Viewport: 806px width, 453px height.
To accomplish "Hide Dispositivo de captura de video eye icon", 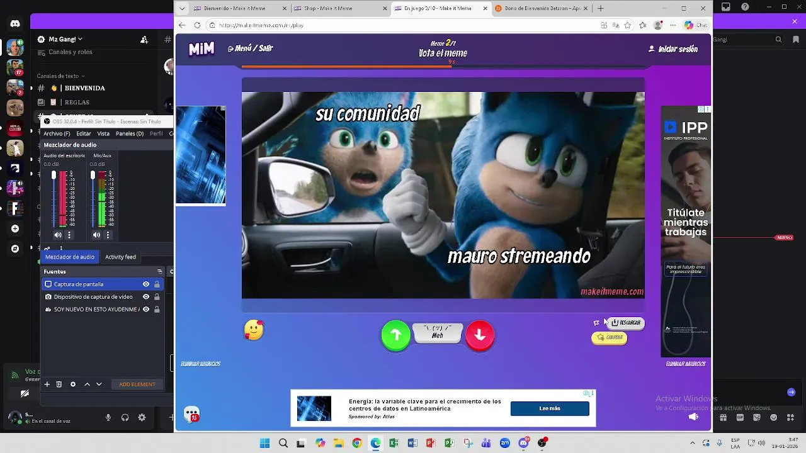I will (x=146, y=297).
